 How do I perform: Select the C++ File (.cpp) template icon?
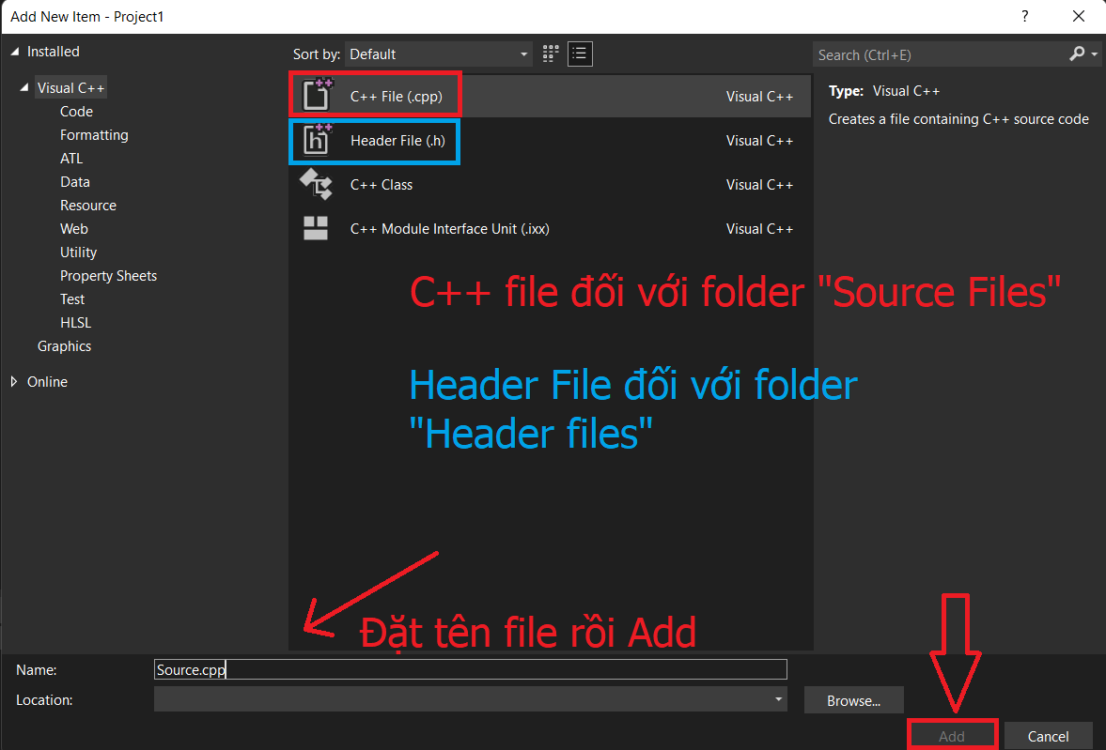[x=317, y=96]
